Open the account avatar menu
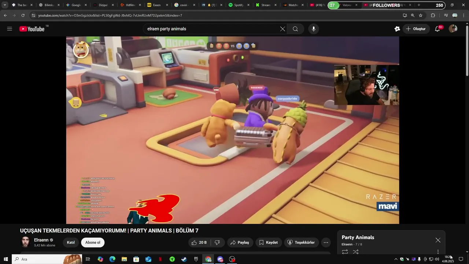Viewport: 469px width, 264px height. 453,29
